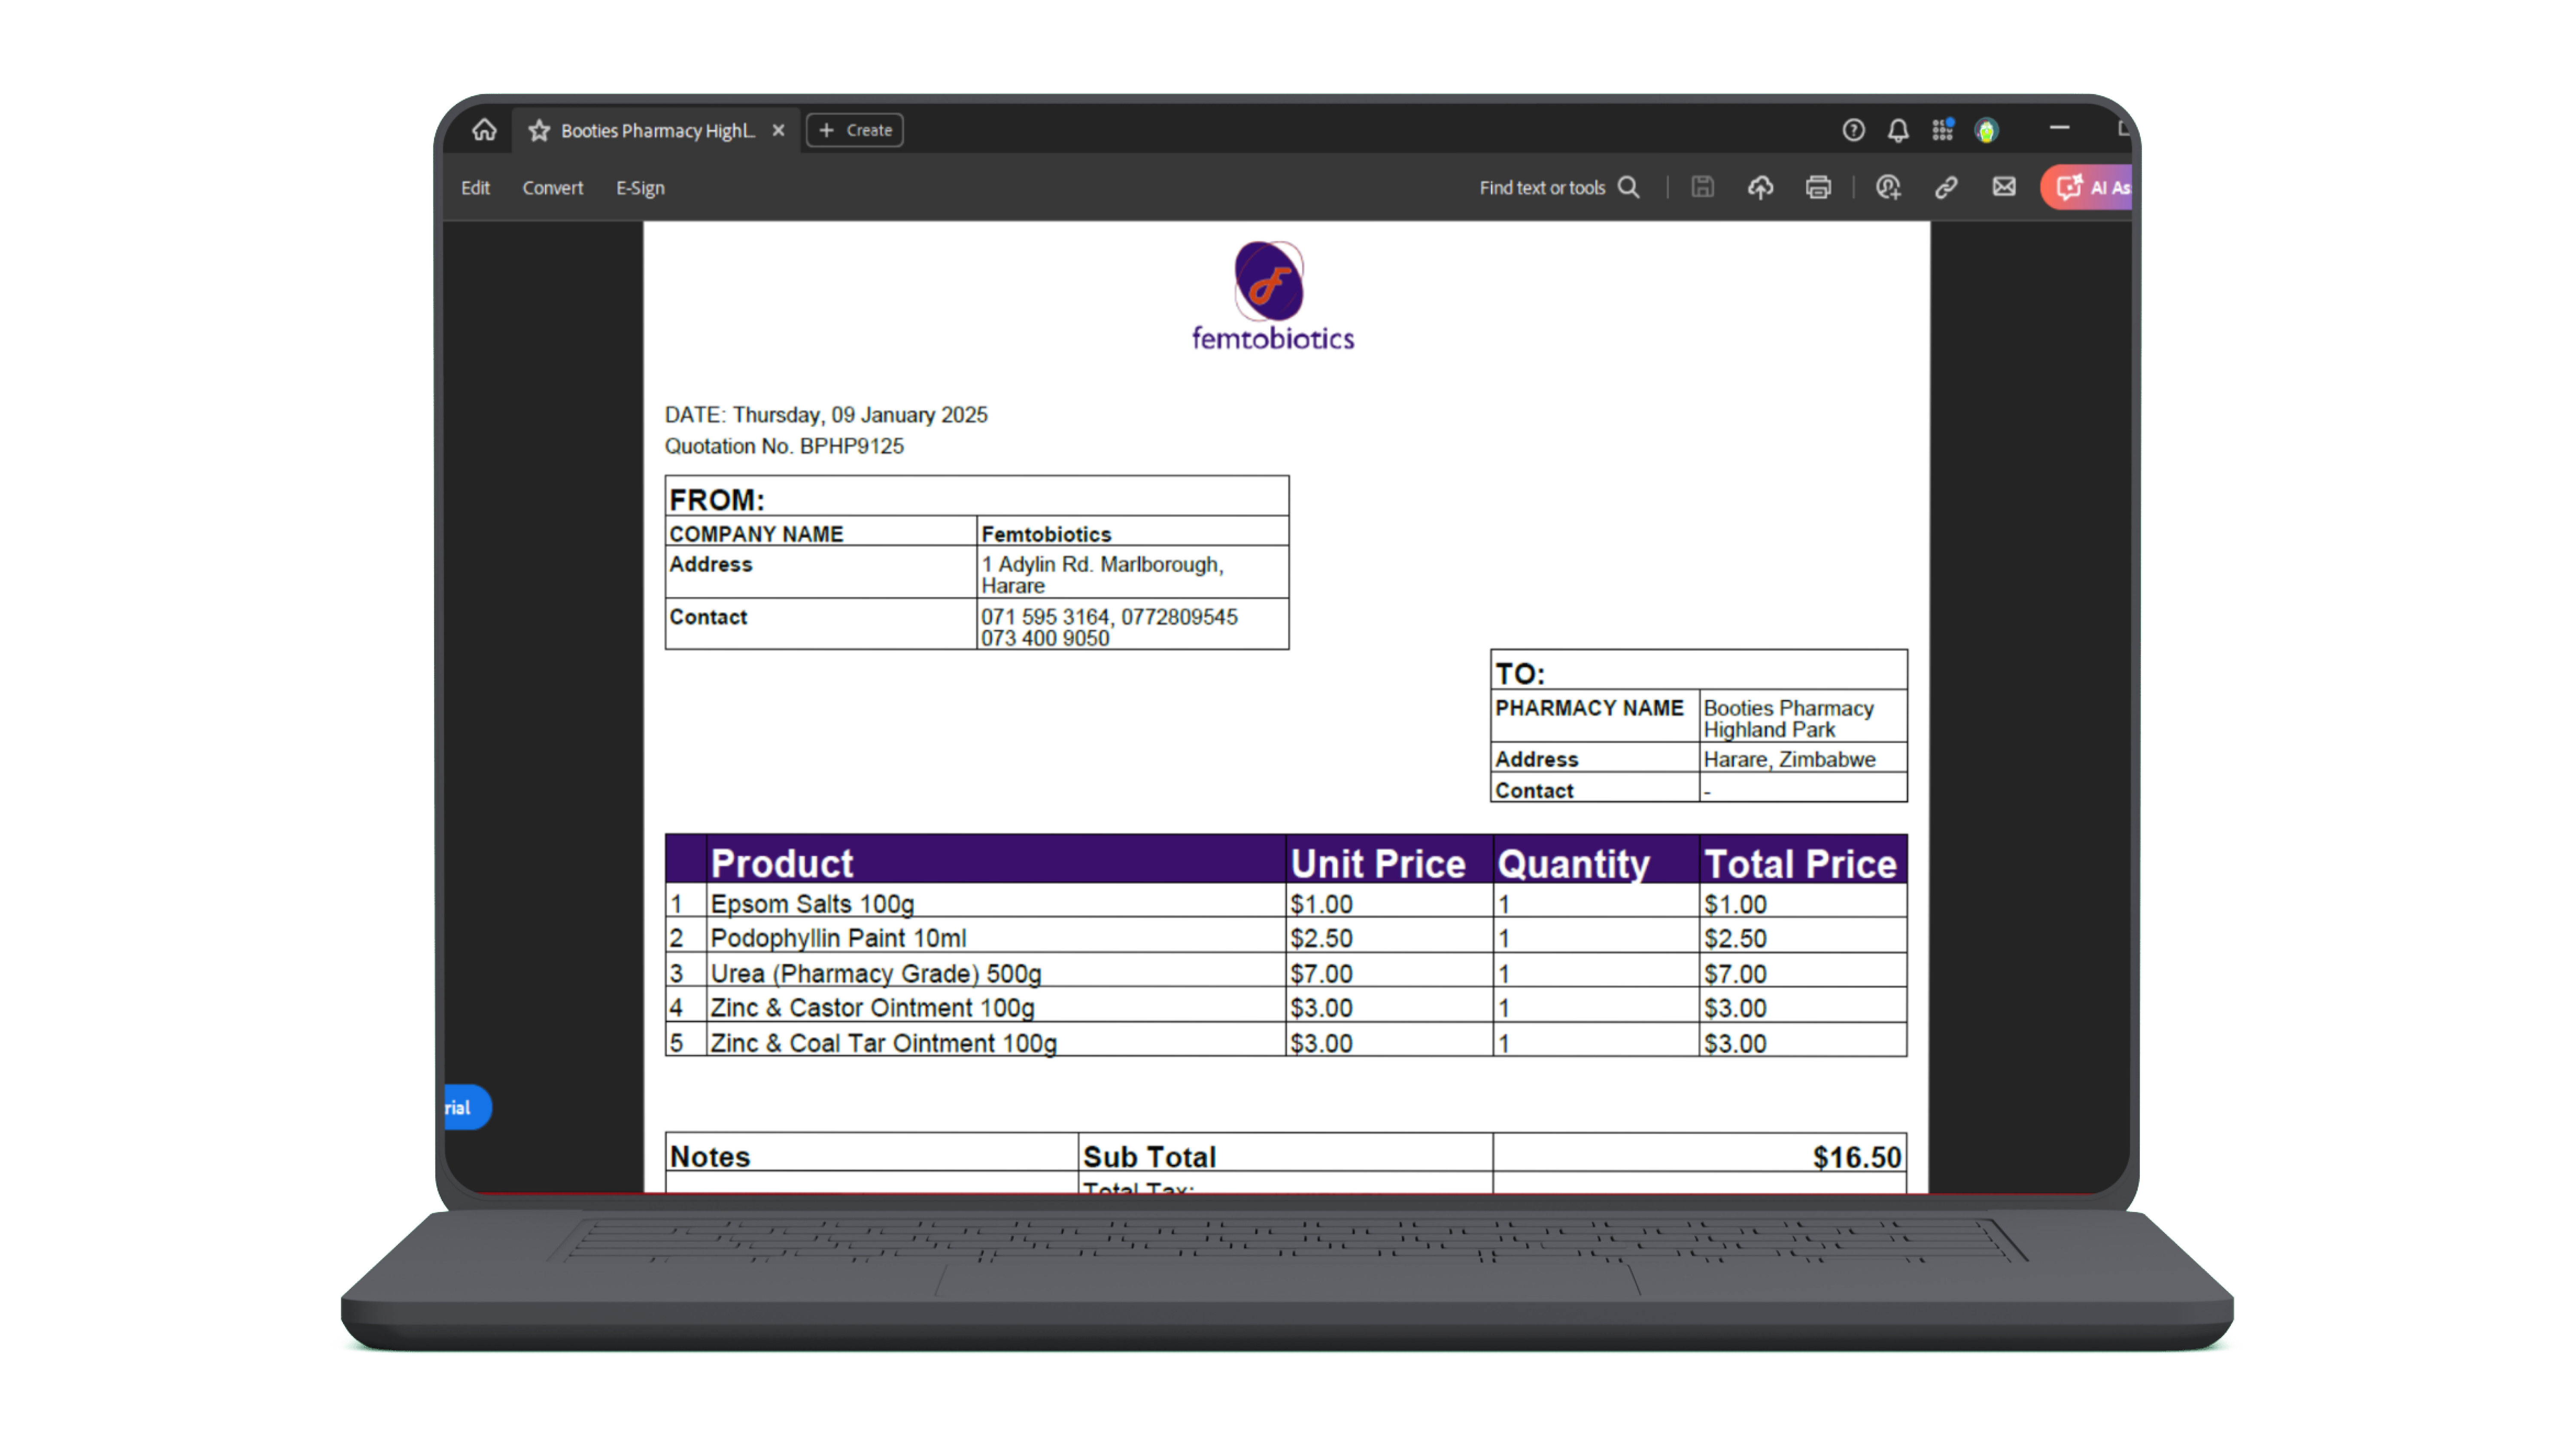This screenshot has width=2576, height=1449.
Task: Select the quotation number BPHP9125 text
Action: pyautogui.click(x=851, y=446)
